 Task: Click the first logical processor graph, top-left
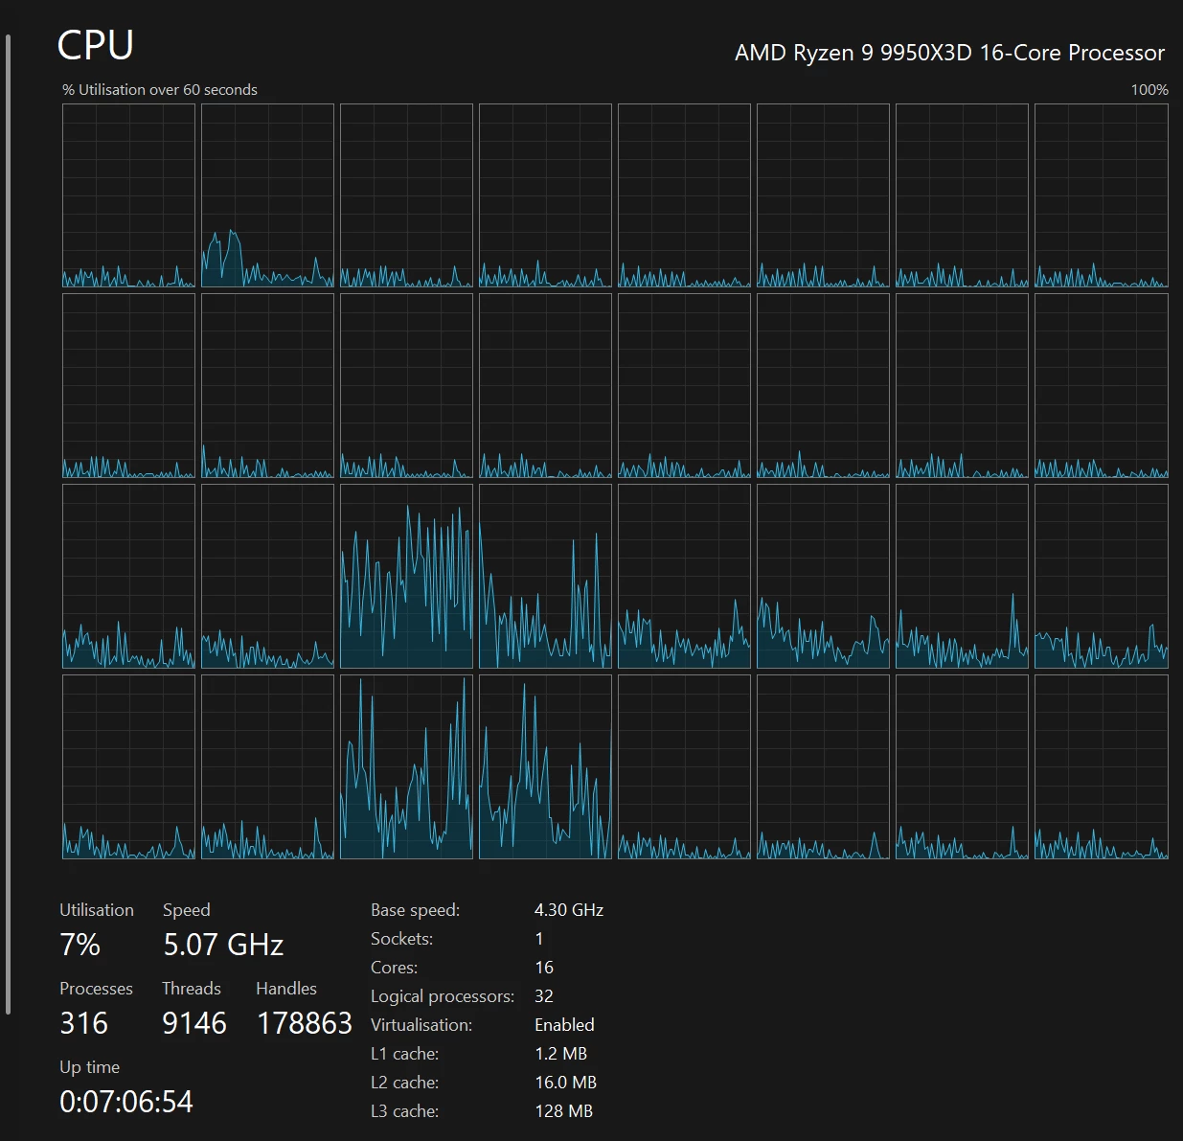coord(128,195)
